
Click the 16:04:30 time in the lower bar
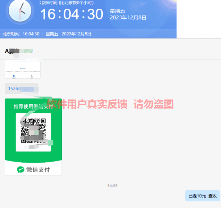click(31, 34)
